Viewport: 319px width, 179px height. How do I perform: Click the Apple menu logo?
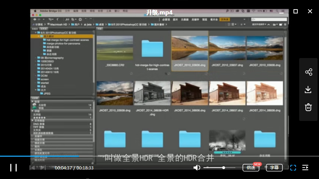pyautogui.click(x=35, y=11)
